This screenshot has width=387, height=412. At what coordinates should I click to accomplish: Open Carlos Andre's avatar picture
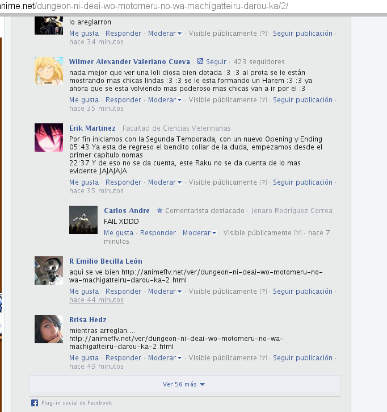pos(83,220)
